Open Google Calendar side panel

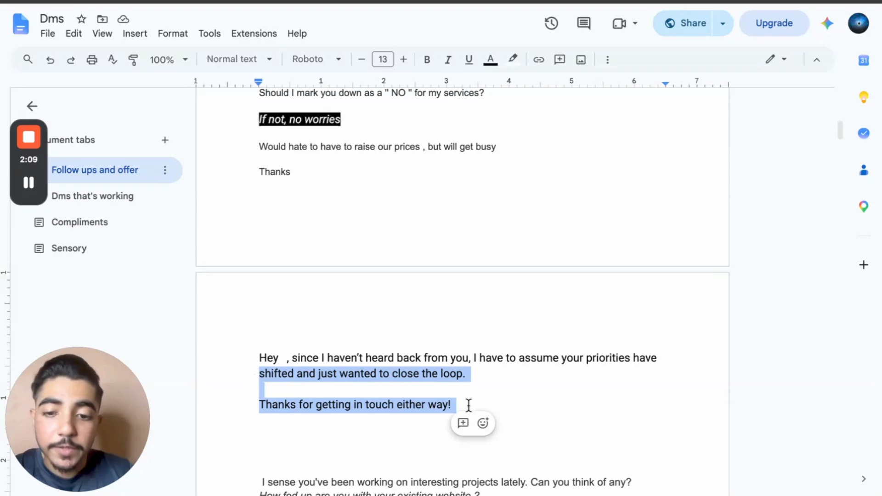point(864,60)
